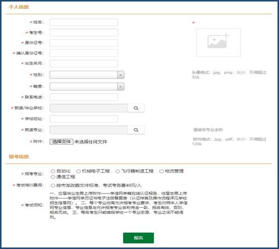Click the 确认身份证号 input field
Viewport: 279px width, 249px height.
point(84,53)
